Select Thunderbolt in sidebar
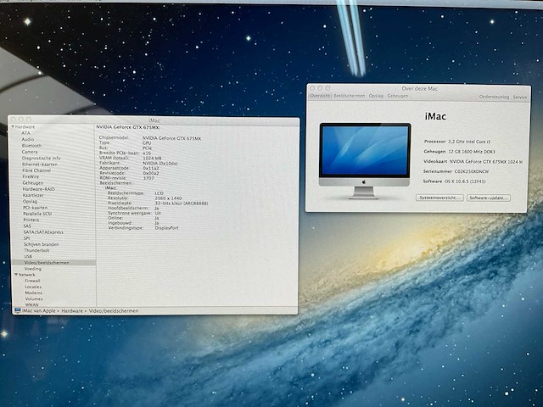543x407 pixels. pos(36,250)
